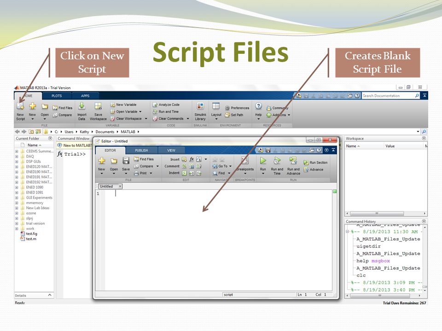Click Import Data icon
The height and width of the screenshot is (331, 442).
point(82,106)
